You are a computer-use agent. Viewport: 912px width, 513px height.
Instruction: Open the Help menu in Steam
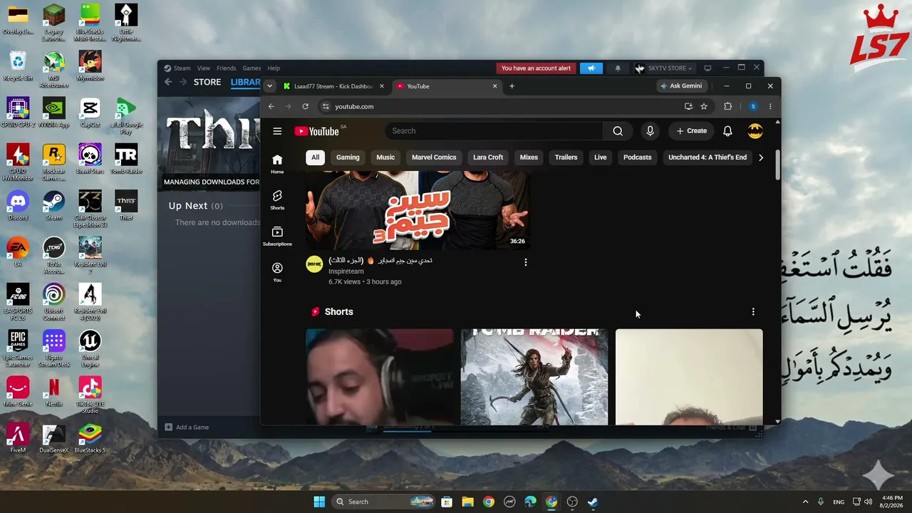(274, 68)
